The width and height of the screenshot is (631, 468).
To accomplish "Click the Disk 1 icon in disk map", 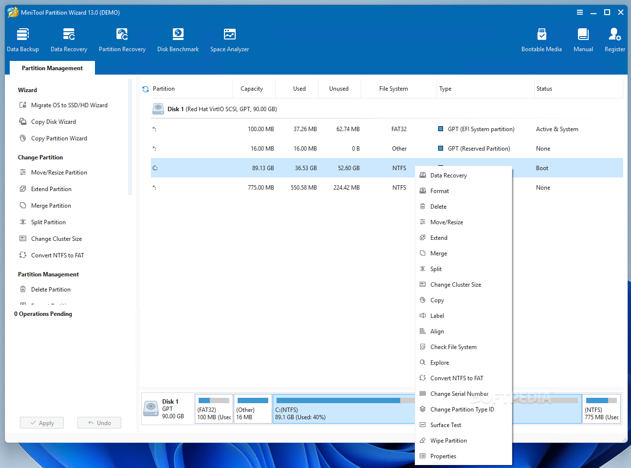I will [151, 409].
